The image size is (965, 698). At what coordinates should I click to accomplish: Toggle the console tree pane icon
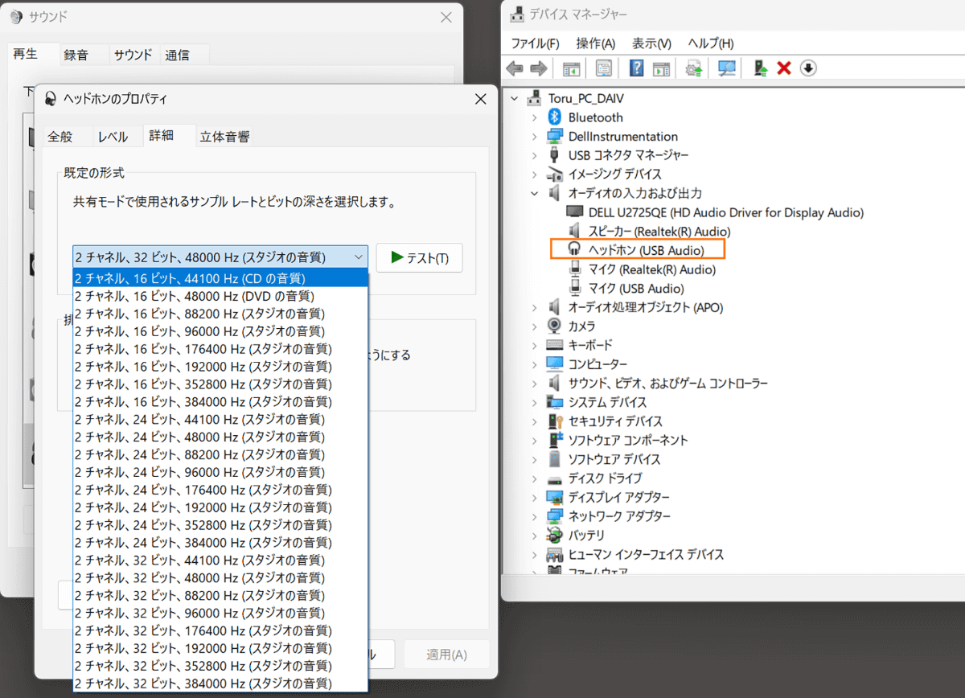click(x=572, y=68)
